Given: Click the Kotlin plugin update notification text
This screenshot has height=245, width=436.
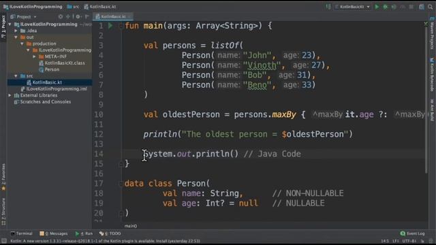Looking at the screenshot, I should click(106, 241).
